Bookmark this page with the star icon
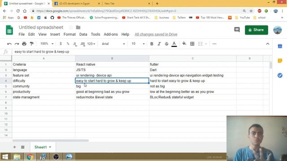The height and width of the screenshot is (161, 287). (251, 11)
